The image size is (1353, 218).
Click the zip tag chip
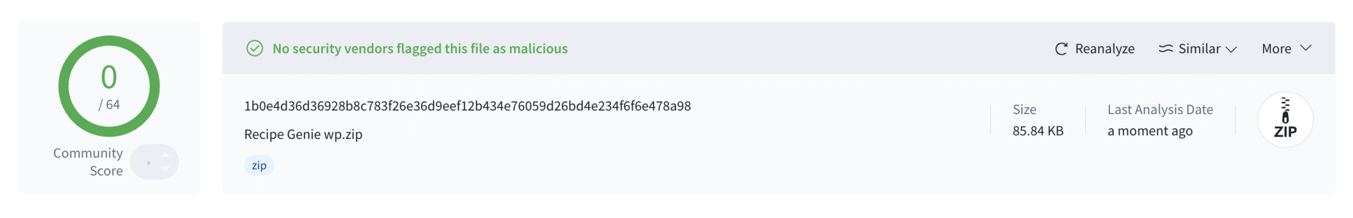tap(259, 165)
